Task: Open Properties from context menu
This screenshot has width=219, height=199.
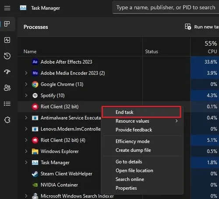Action: 142,188
